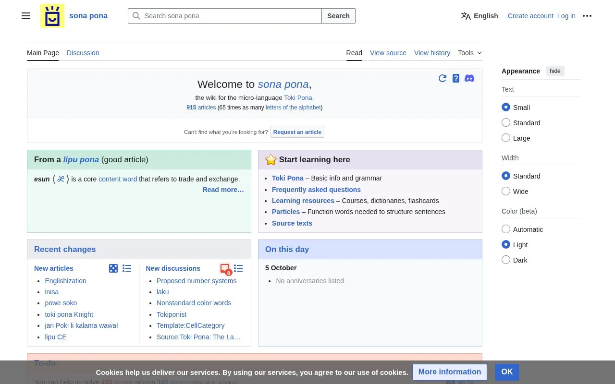
Task: Click the esun sitelen pona glyph
Action: click(x=61, y=179)
